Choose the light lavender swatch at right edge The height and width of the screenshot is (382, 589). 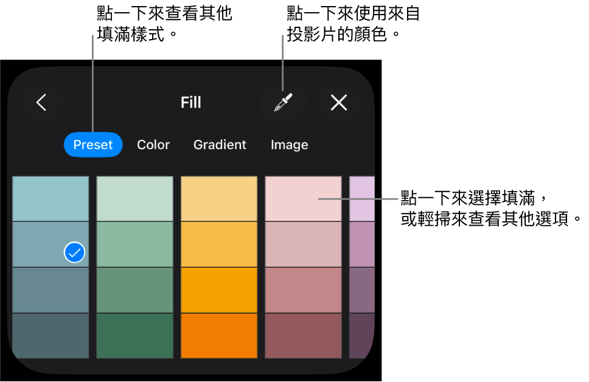(x=361, y=199)
